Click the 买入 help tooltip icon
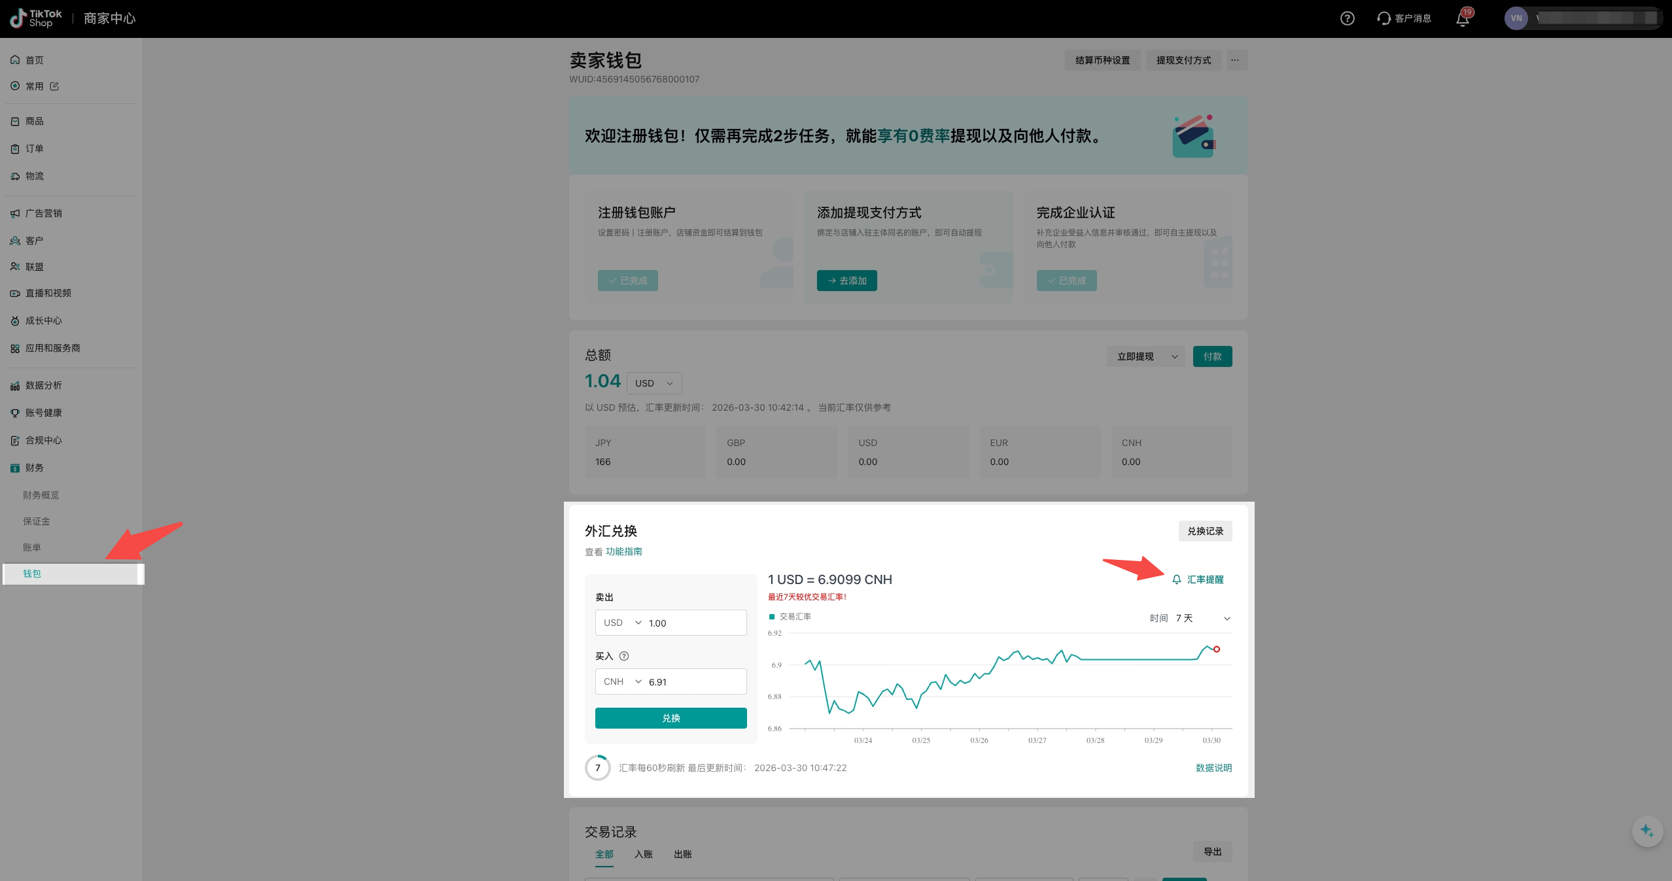1672x881 pixels. (x=624, y=656)
